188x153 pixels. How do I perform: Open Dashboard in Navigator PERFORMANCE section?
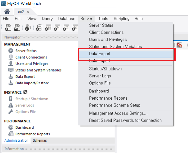point(24,127)
